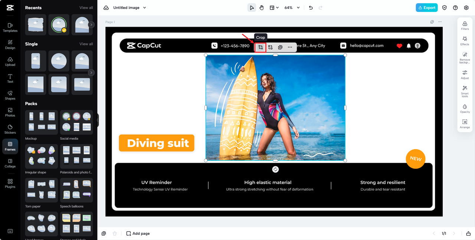Click the delete page trash icon

[x=115, y=233]
